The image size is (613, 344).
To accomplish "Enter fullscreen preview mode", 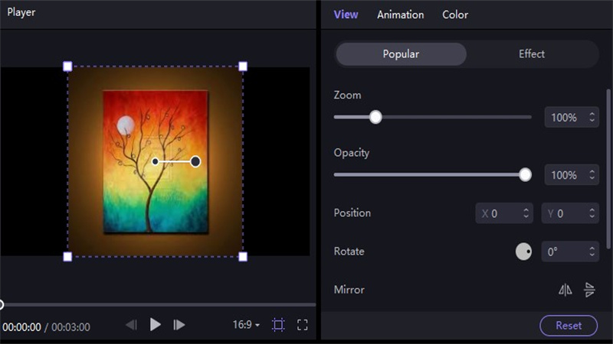I will (x=303, y=325).
